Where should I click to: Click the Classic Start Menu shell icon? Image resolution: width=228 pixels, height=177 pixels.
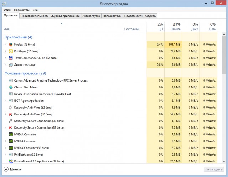coord(11,87)
